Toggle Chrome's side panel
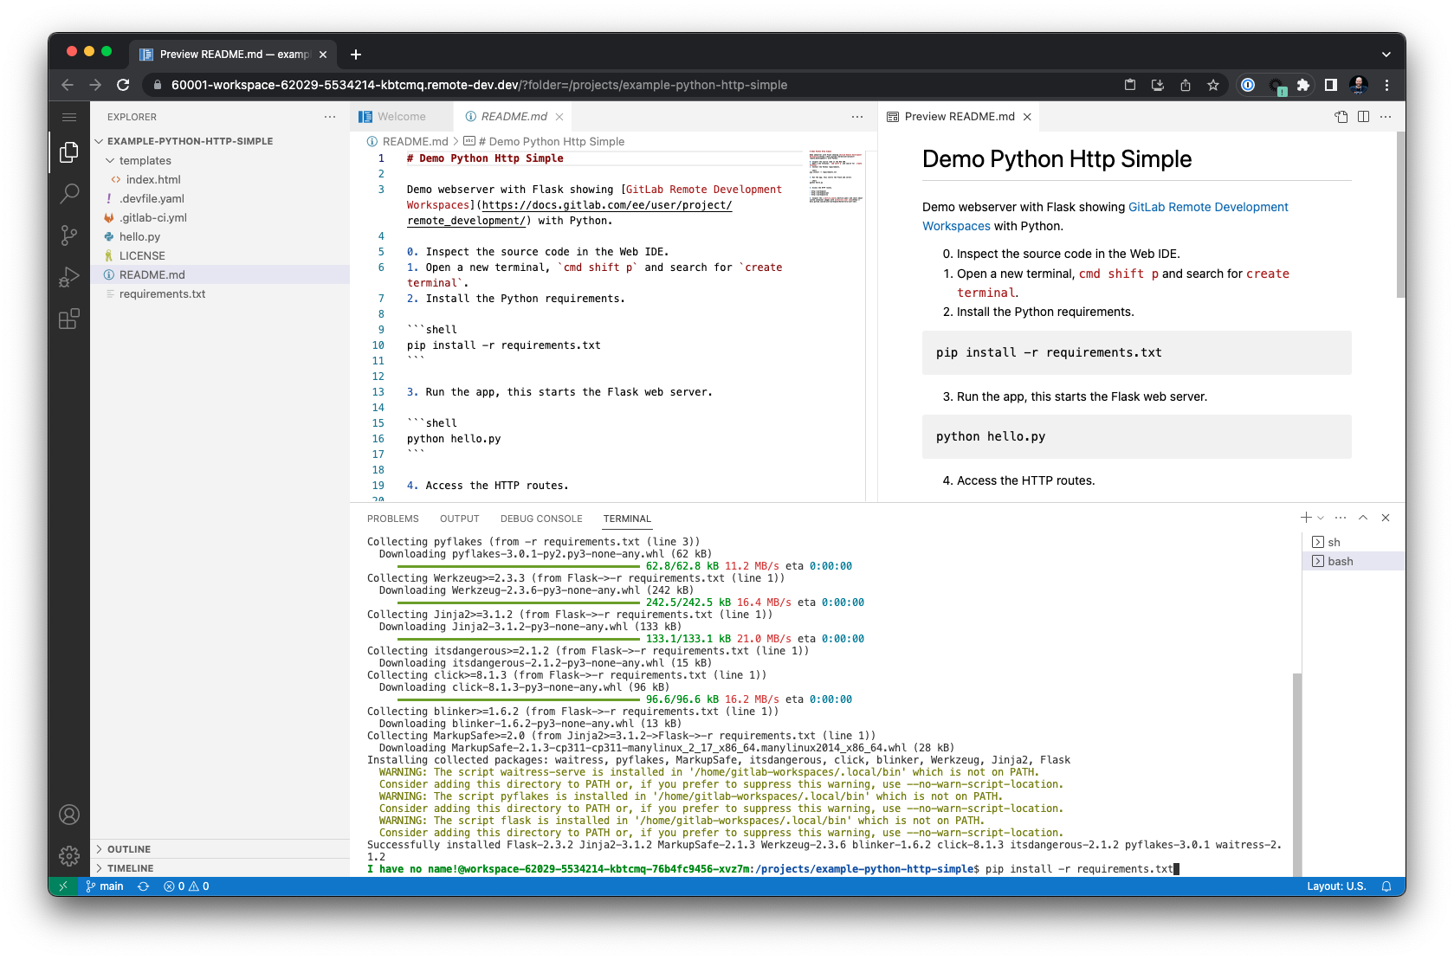Viewport: 1454px width, 960px height. (x=1331, y=85)
